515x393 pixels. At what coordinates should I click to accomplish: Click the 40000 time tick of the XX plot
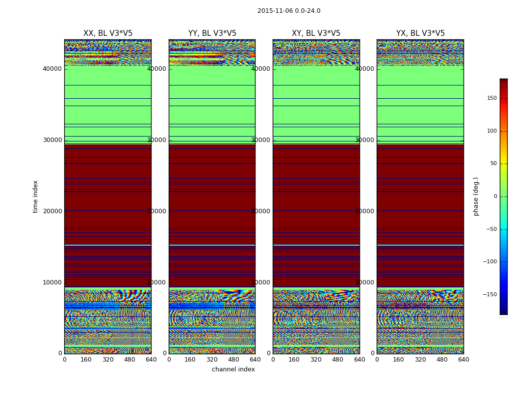(x=52, y=69)
